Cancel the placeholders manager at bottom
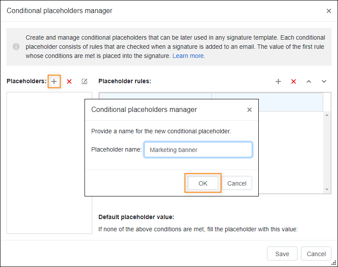Image resolution: width=338 pixels, height=267 pixels. coord(316,253)
